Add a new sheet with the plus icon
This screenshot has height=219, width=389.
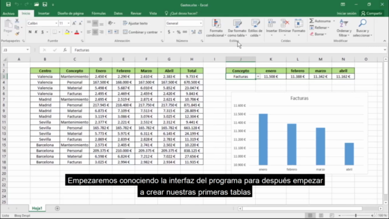[57, 208]
